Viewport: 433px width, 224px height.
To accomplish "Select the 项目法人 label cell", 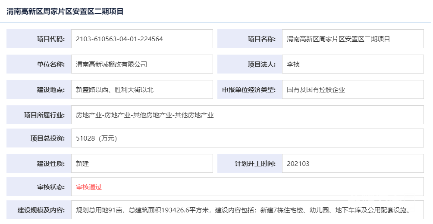I will pos(250,64).
